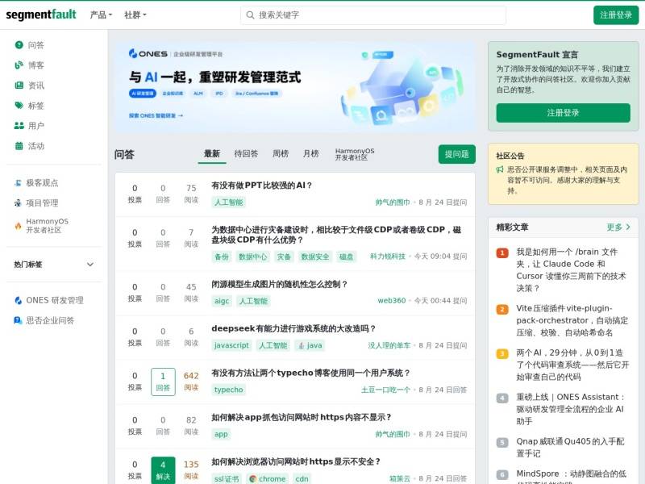Click the 思否企业问答 icon
The image size is (645, 484).
[18, 320]
